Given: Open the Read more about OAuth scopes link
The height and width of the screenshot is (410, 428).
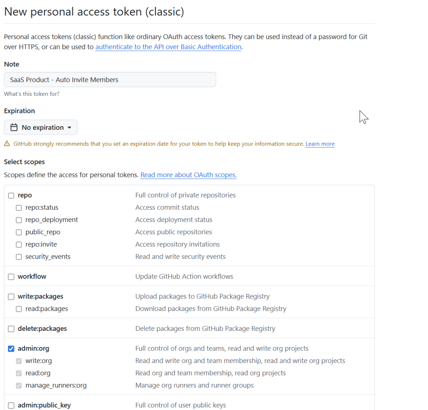Looking at the screenshot, I should 188,175.
